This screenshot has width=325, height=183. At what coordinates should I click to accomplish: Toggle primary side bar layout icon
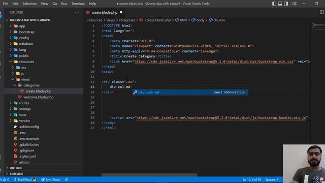tap(274, 4)
